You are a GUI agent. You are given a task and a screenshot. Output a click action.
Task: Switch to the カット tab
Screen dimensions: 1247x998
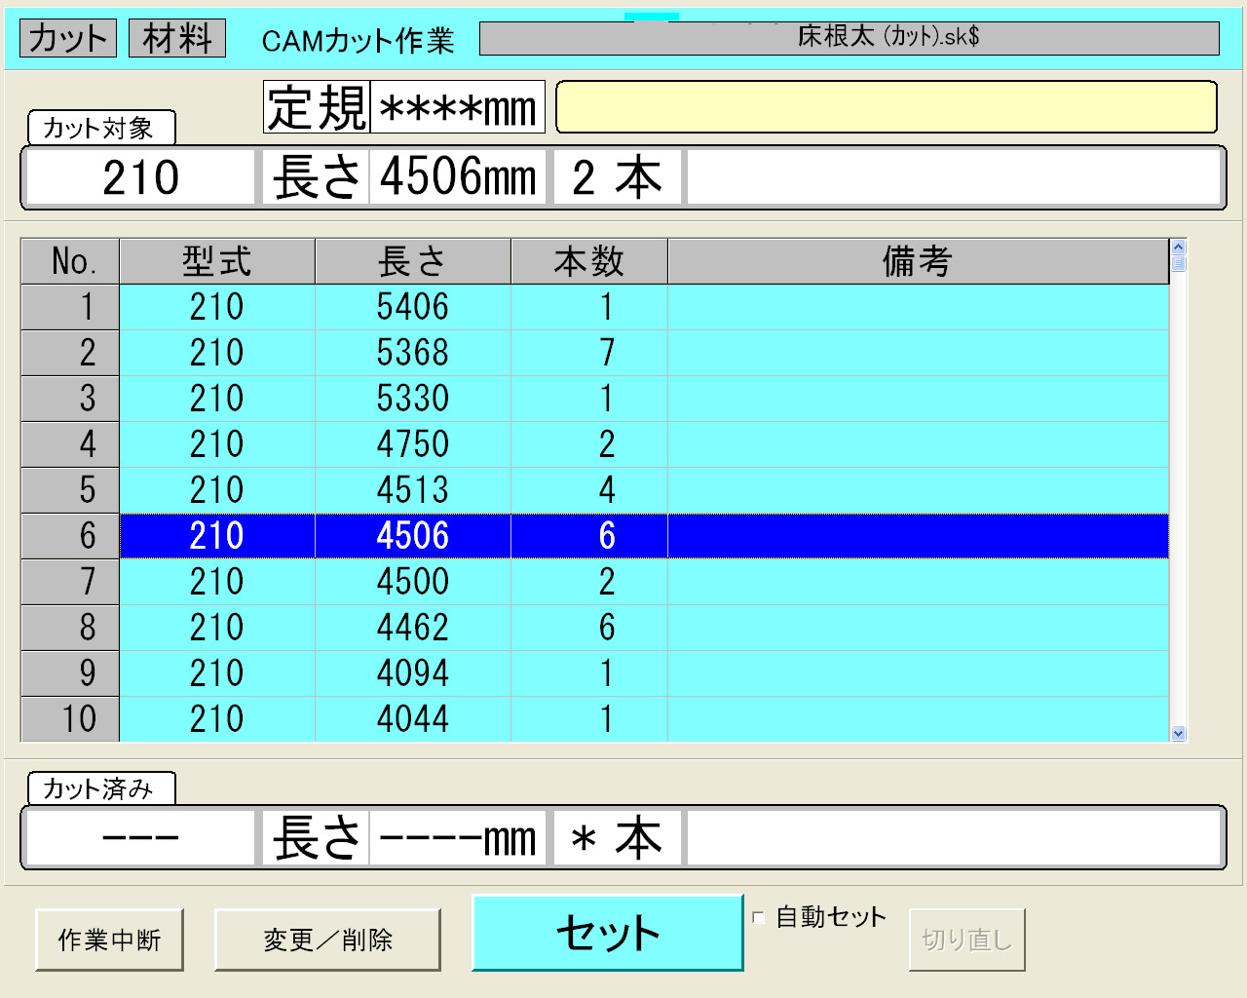pyautogui.click(x=68, y=39)
